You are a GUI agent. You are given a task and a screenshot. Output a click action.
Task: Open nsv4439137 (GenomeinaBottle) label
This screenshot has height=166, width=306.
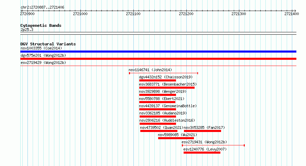(x=168, y=106)
